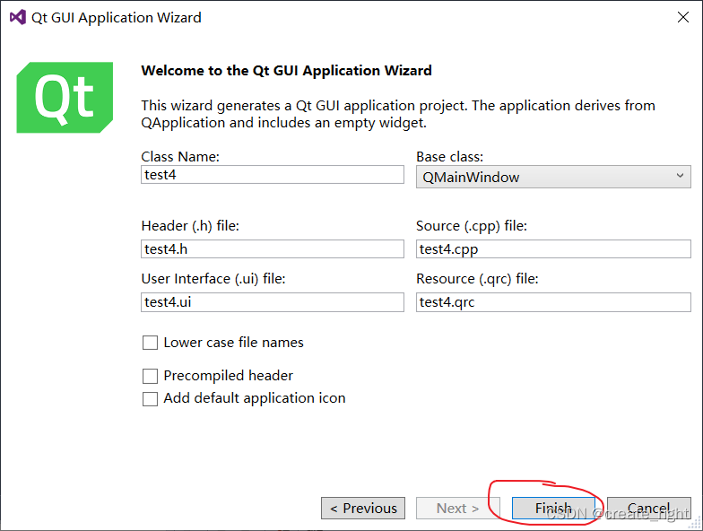Image resolution: width=703 pixels, height=531 pixels.
Task: Click the Welcome to the Qt GUI Application Wizard heading
Action: 287,70
